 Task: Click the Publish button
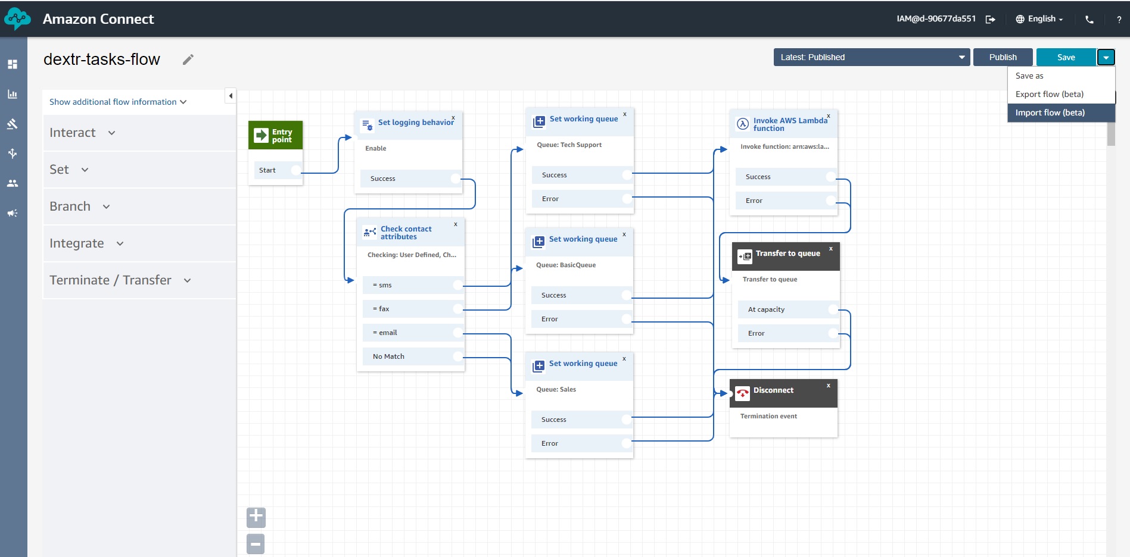click(x=1003, y=57)
